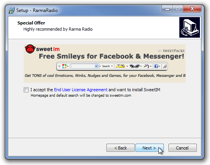Check the SweetIM license acceptance checkbox
This screenshot has height=165, width=210.
point(26,90)
